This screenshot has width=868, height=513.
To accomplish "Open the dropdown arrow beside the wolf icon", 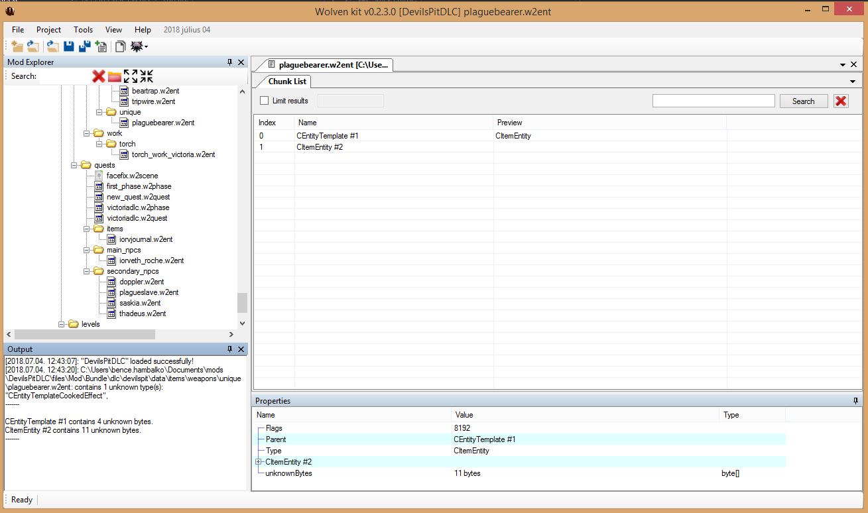I will click(146, 46).
